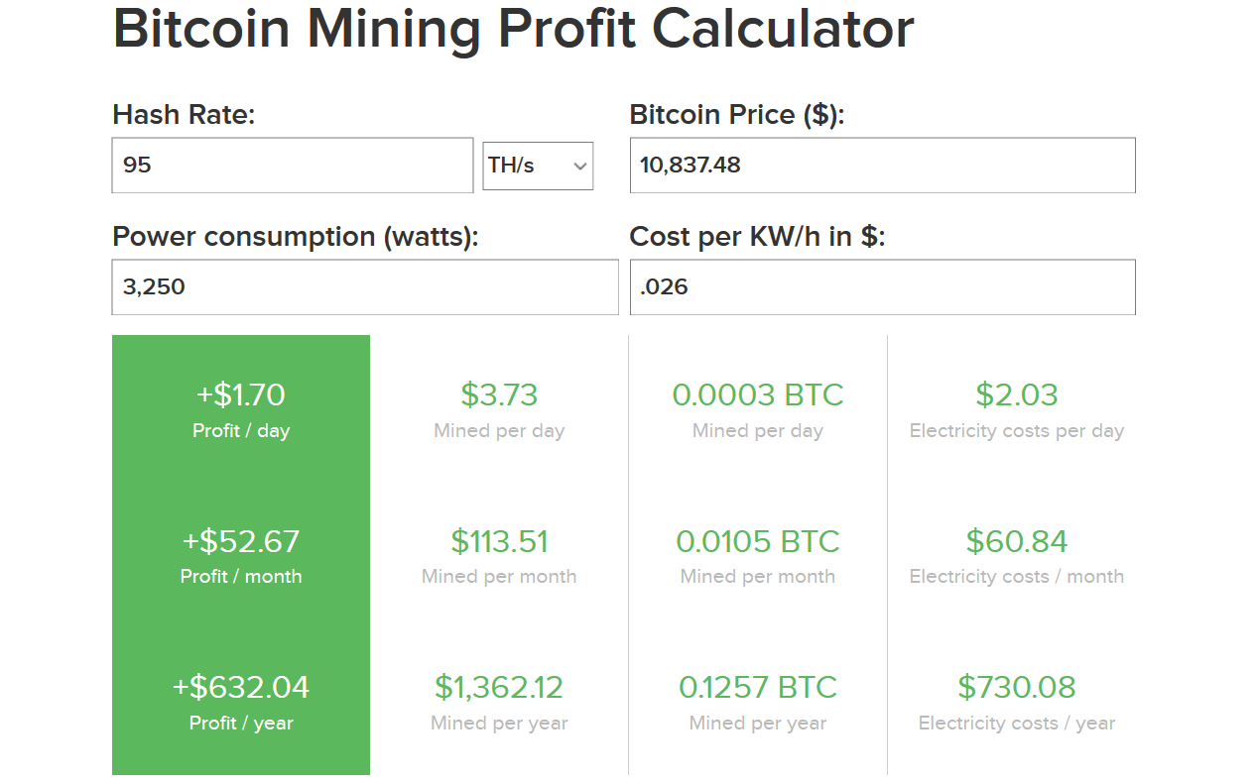Click the 0.0003 BTC mined per day value
The image size is (1257, 784).
(x=757, y=394)
